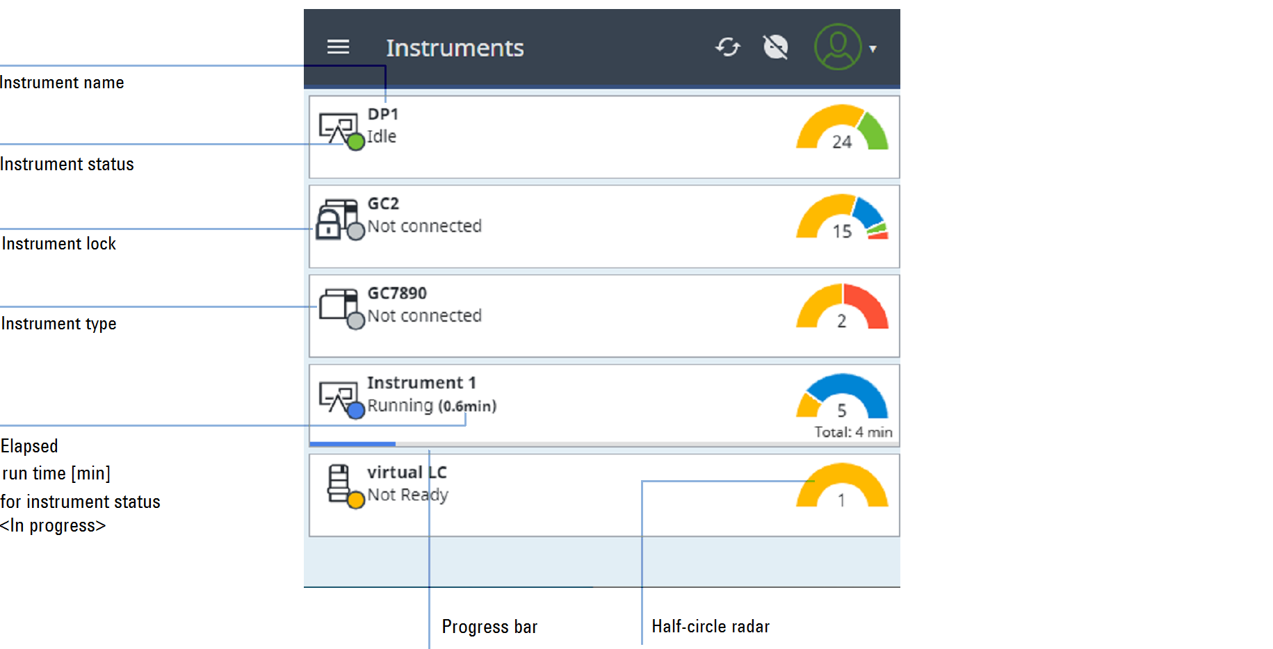The image size is (1273, 649).
Task: Open GC7890 half-circle radar showing 2
Action: coord(842,306)
